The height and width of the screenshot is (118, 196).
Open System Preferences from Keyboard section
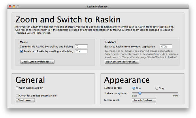coord(122,62)
